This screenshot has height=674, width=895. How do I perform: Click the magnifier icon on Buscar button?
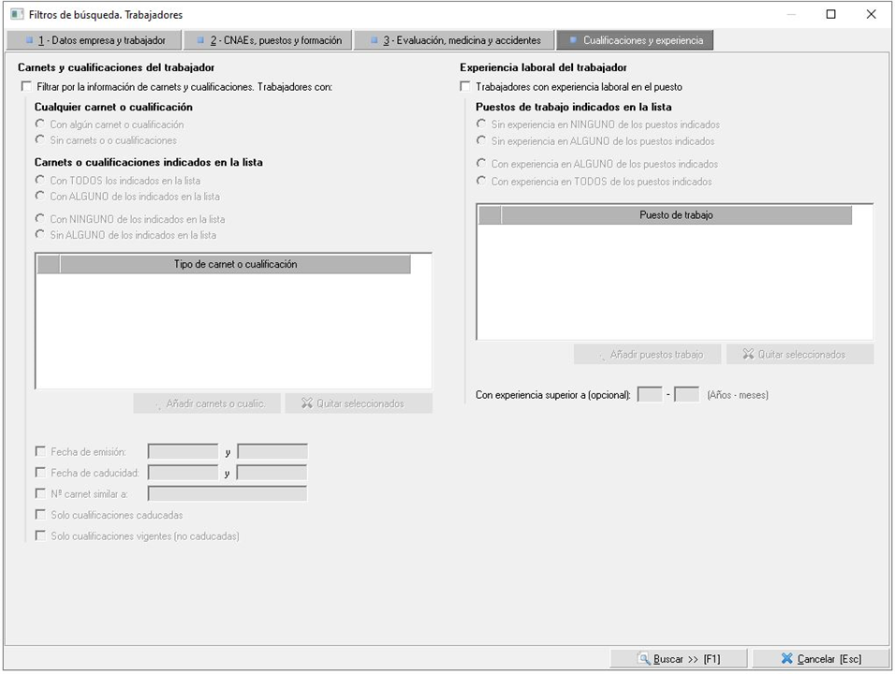(644, 659)
